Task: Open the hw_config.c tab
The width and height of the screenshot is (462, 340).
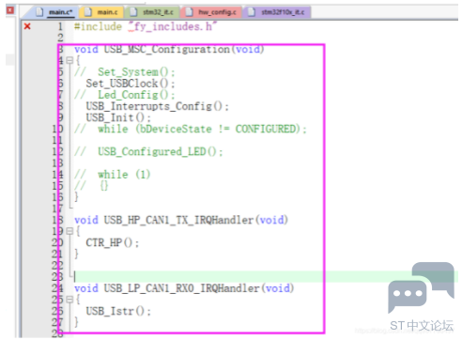Action: coord(212,12)
